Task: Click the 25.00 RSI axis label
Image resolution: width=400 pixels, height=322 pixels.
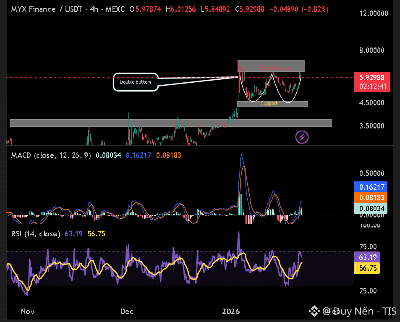Action: (368, 291)
